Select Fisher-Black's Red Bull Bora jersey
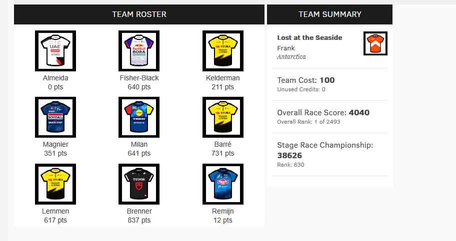This screenshot has height=241, width=456. tap(139, 51)
